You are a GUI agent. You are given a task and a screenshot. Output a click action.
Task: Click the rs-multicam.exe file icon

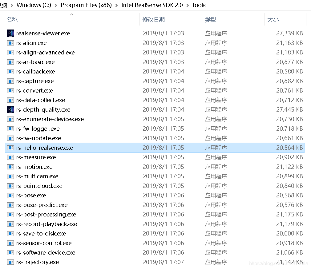tap(10, 176)
